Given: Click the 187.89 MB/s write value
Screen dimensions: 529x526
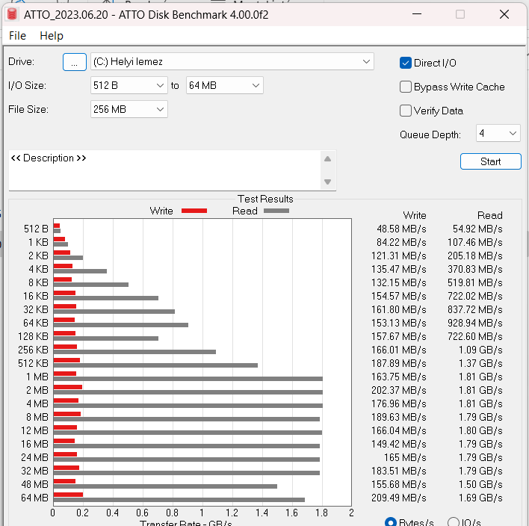Looking at the screenshot, I should (x=399, y=363).
